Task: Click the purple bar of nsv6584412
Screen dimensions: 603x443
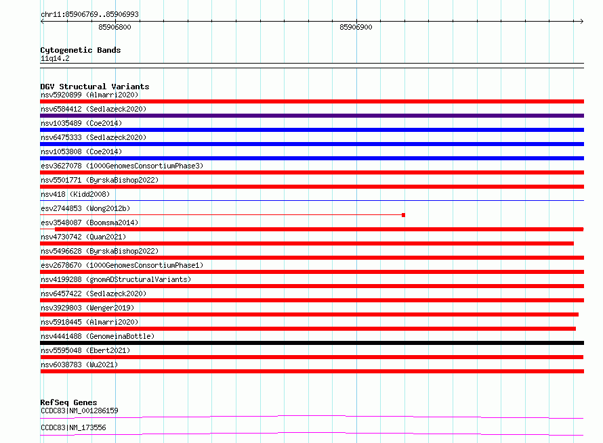Action: [312, 116]
